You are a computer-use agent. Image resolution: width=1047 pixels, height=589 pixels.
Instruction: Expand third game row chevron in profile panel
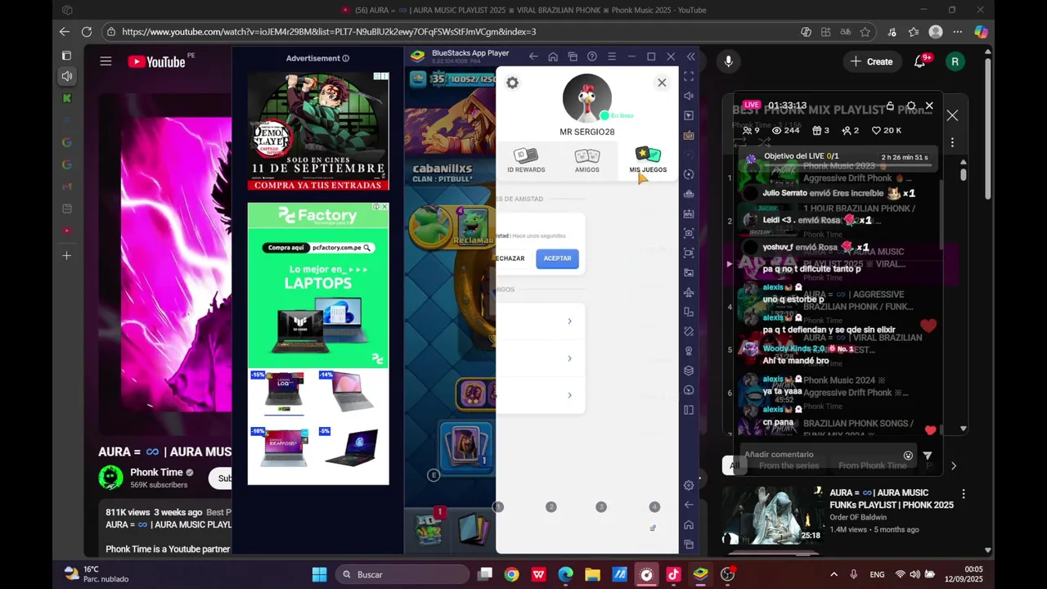(569, 395)
